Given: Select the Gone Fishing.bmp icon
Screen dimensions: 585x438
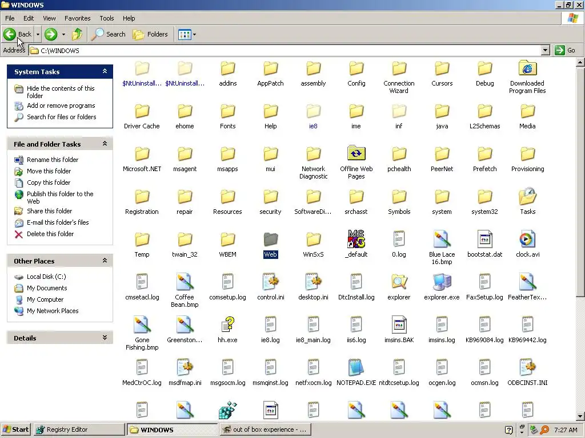Looking at the screenshot, I should pos(142,325).
